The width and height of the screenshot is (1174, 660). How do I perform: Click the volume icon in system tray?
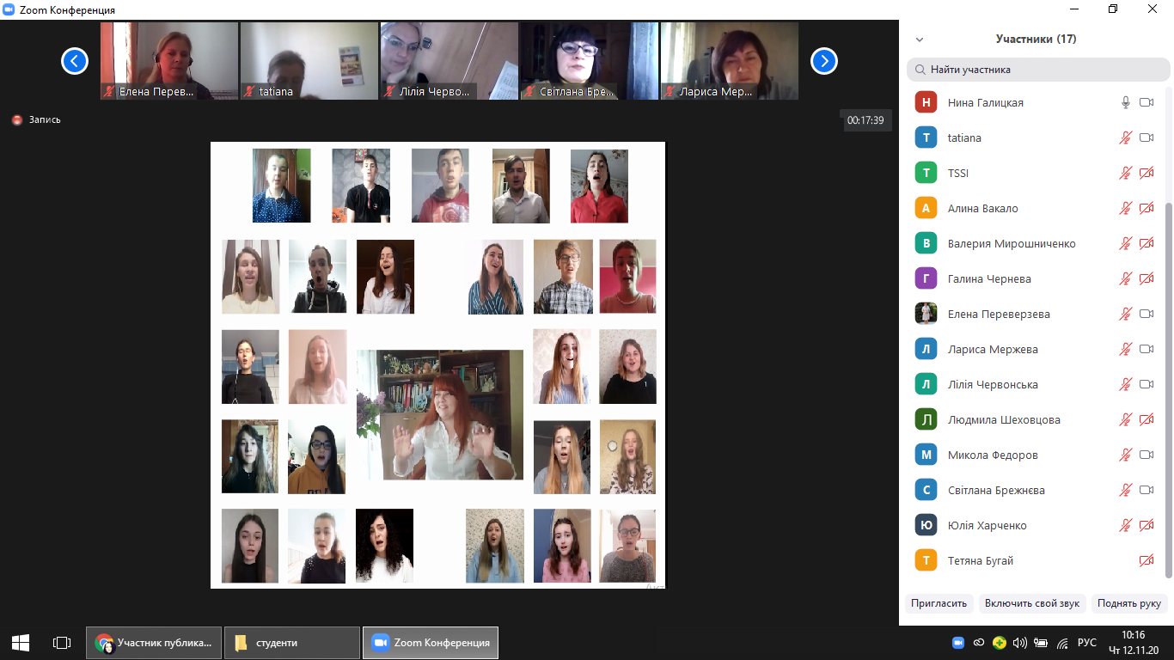tap(1020, 643)
